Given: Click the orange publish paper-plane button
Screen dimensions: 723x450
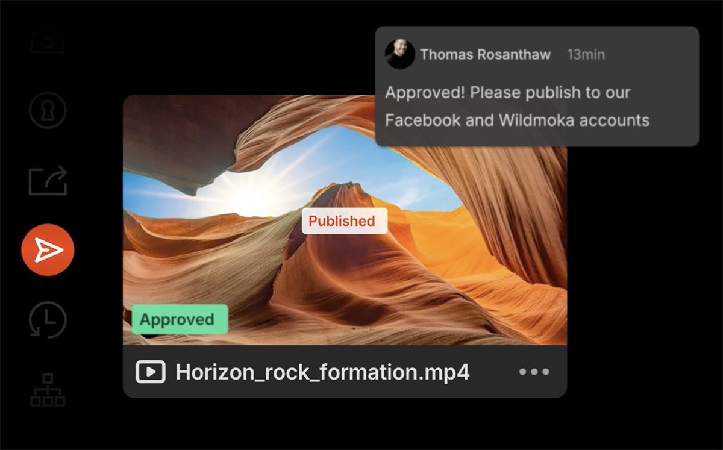Looking at the screenshot, I should point(48,250).
